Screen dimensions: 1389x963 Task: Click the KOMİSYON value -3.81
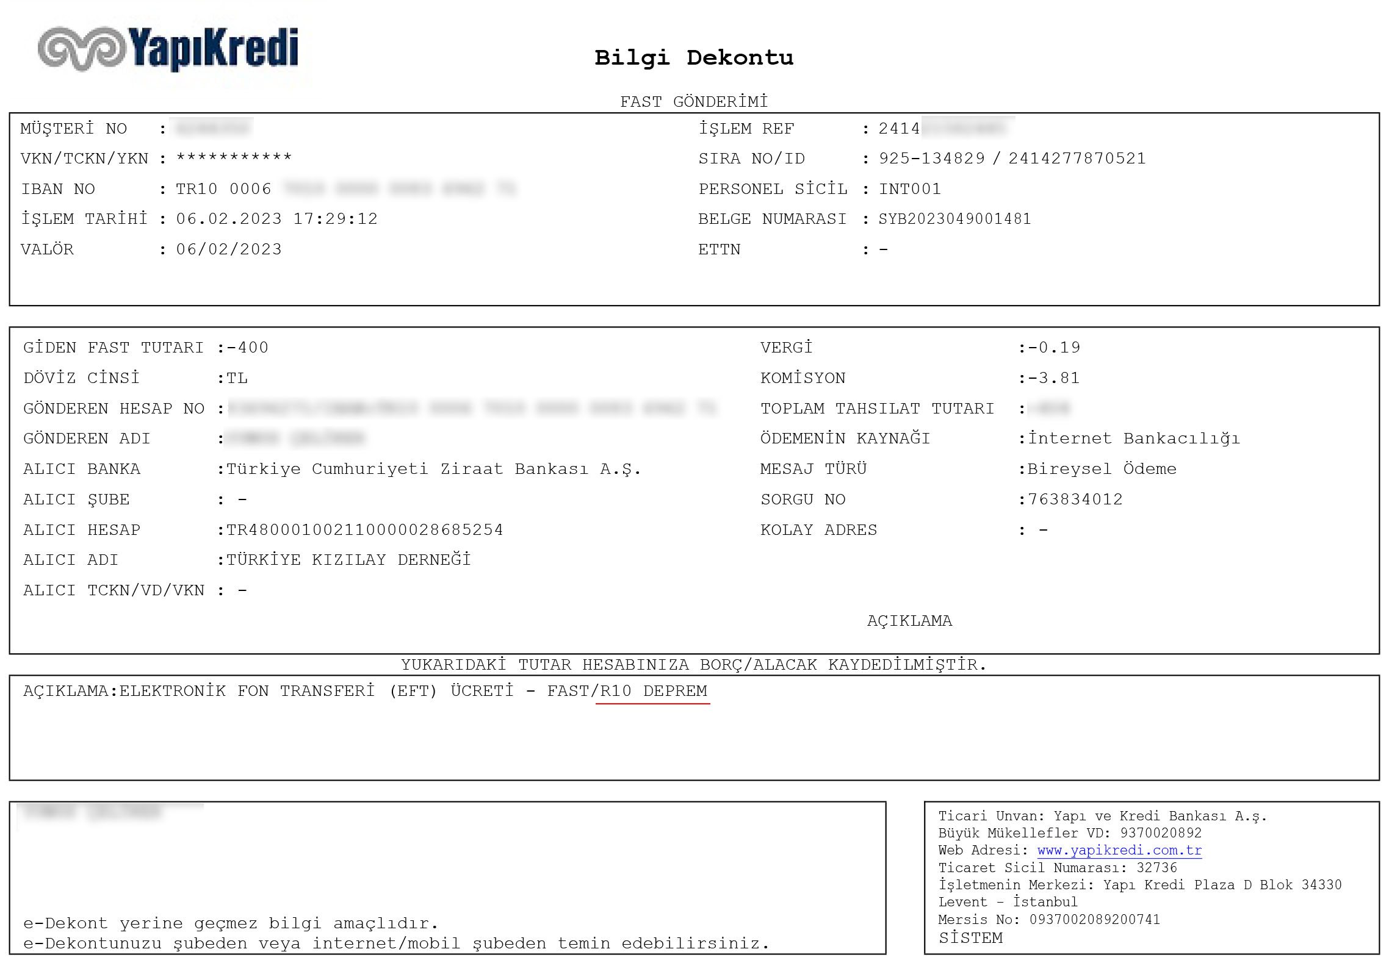click(1054, 378)
